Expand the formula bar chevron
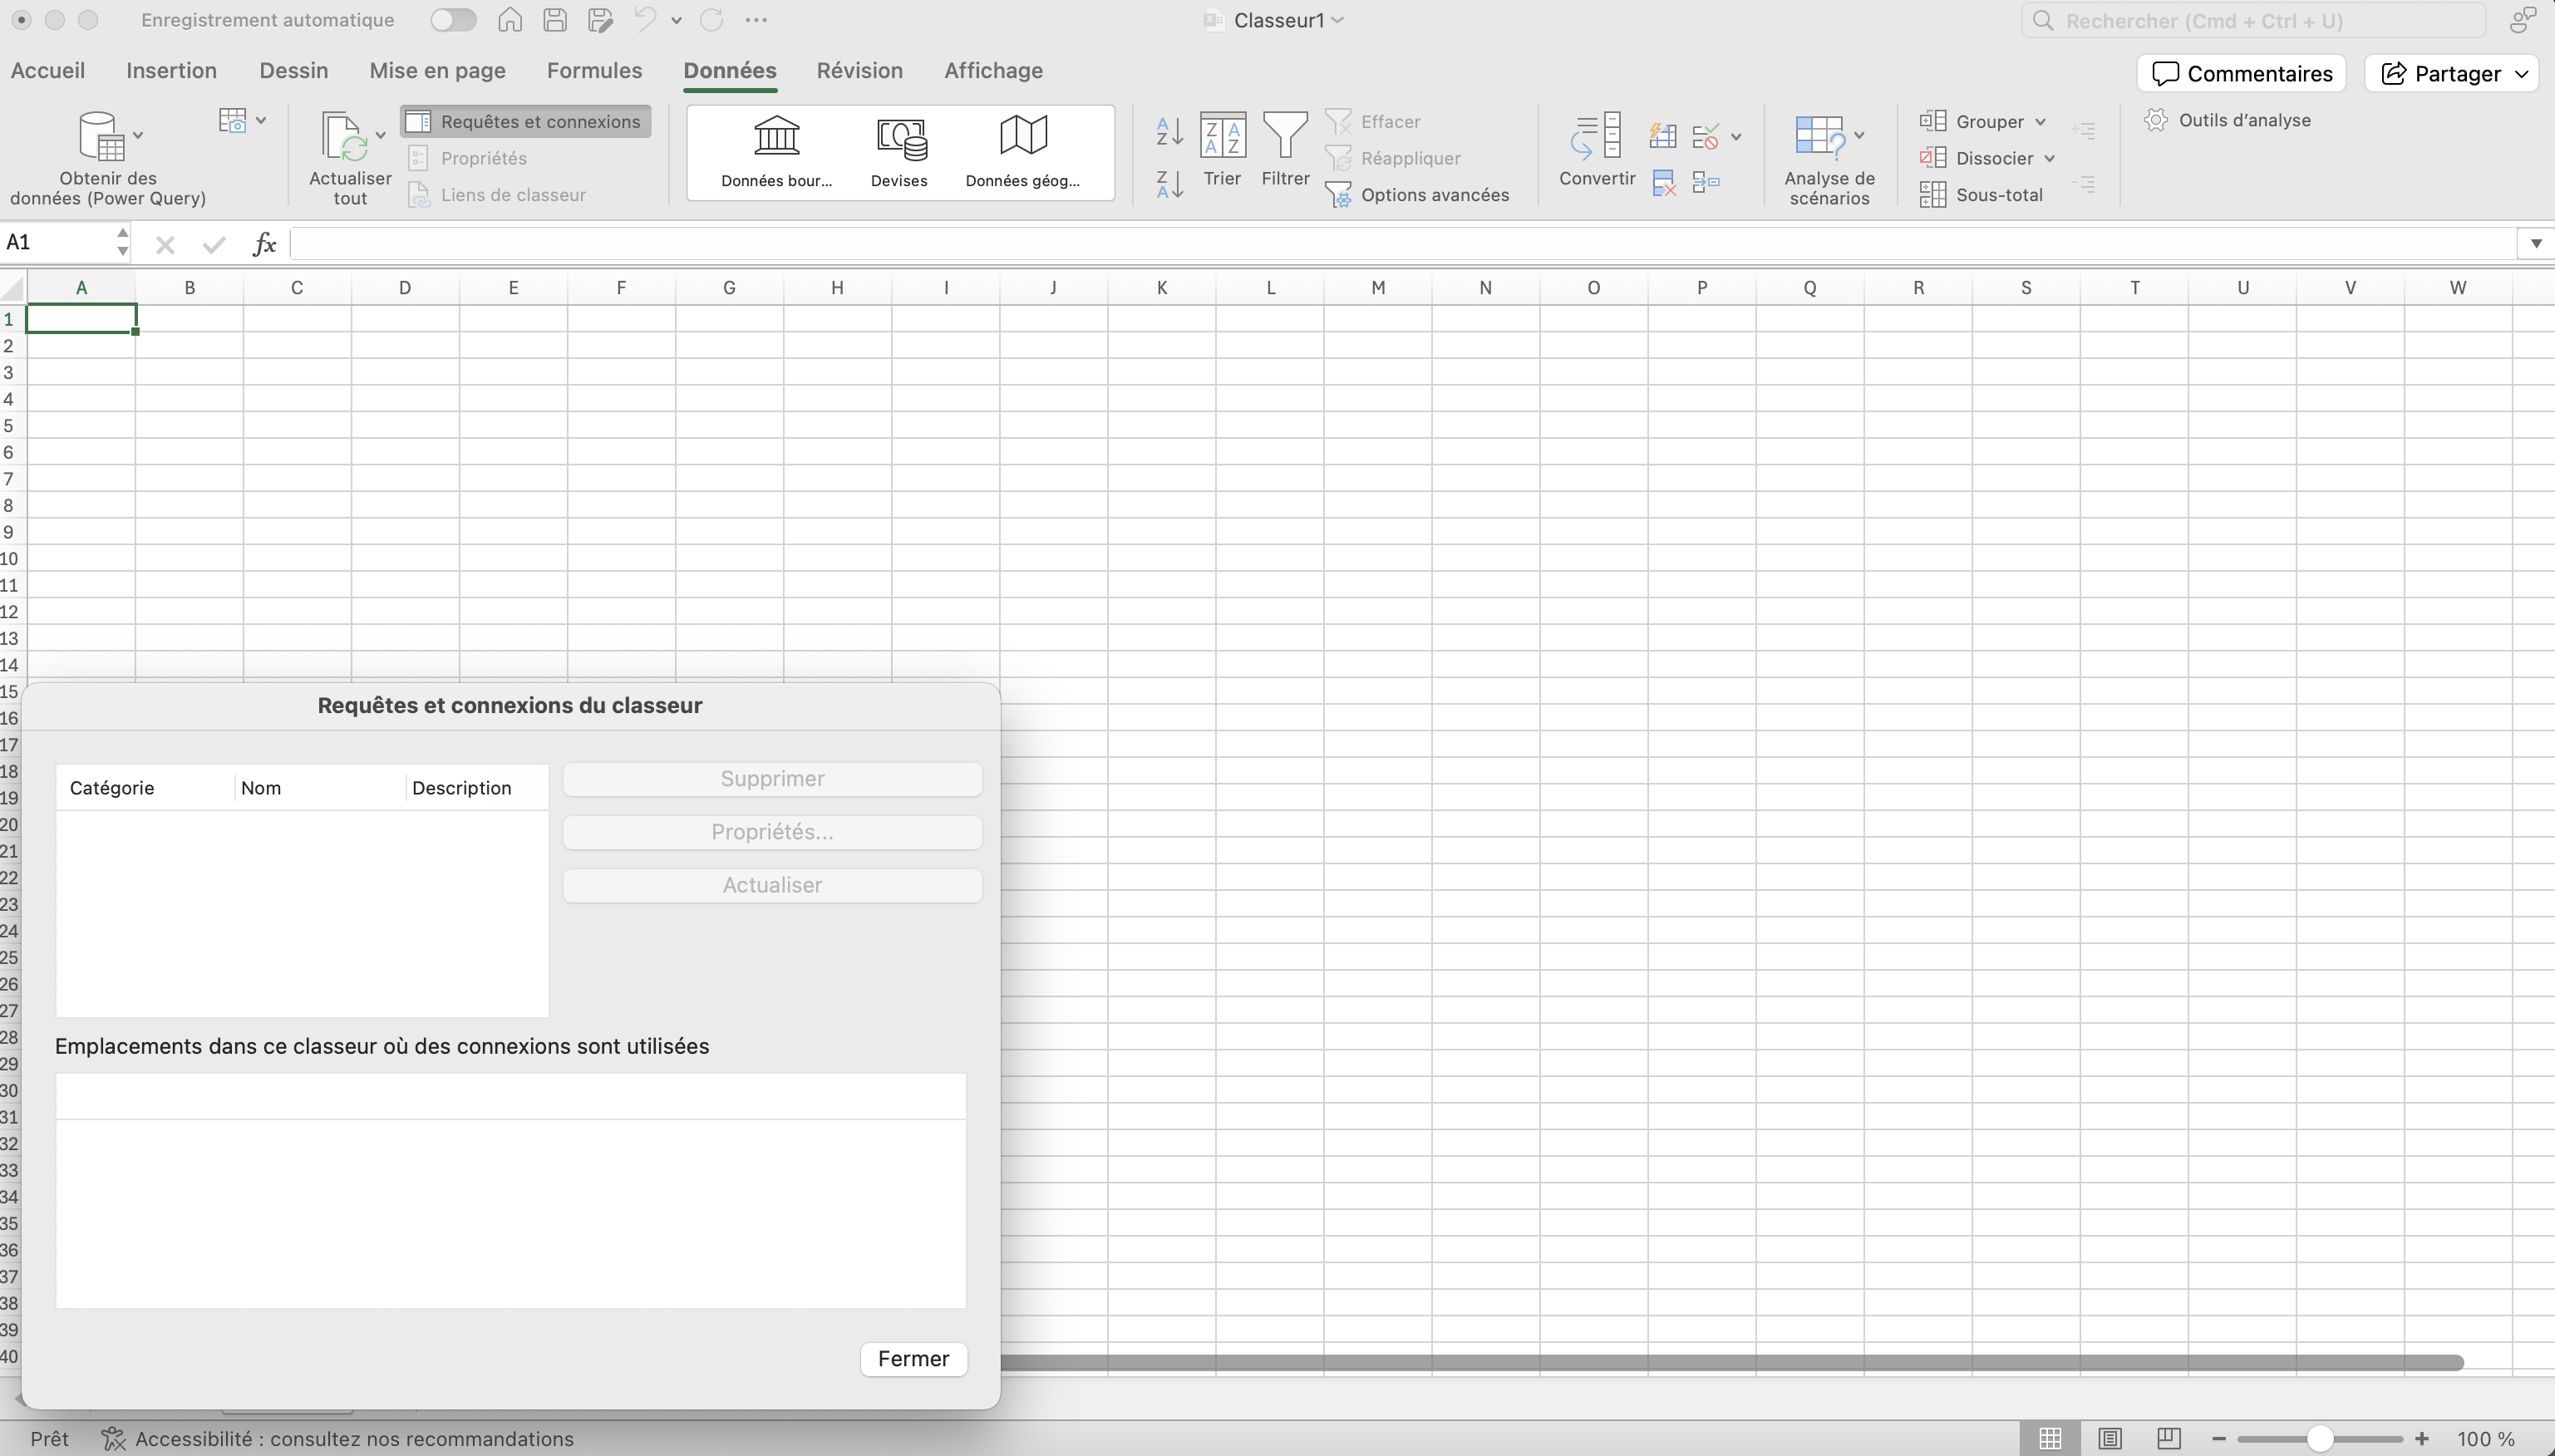The image size is (2555, 1456). 2535,243
